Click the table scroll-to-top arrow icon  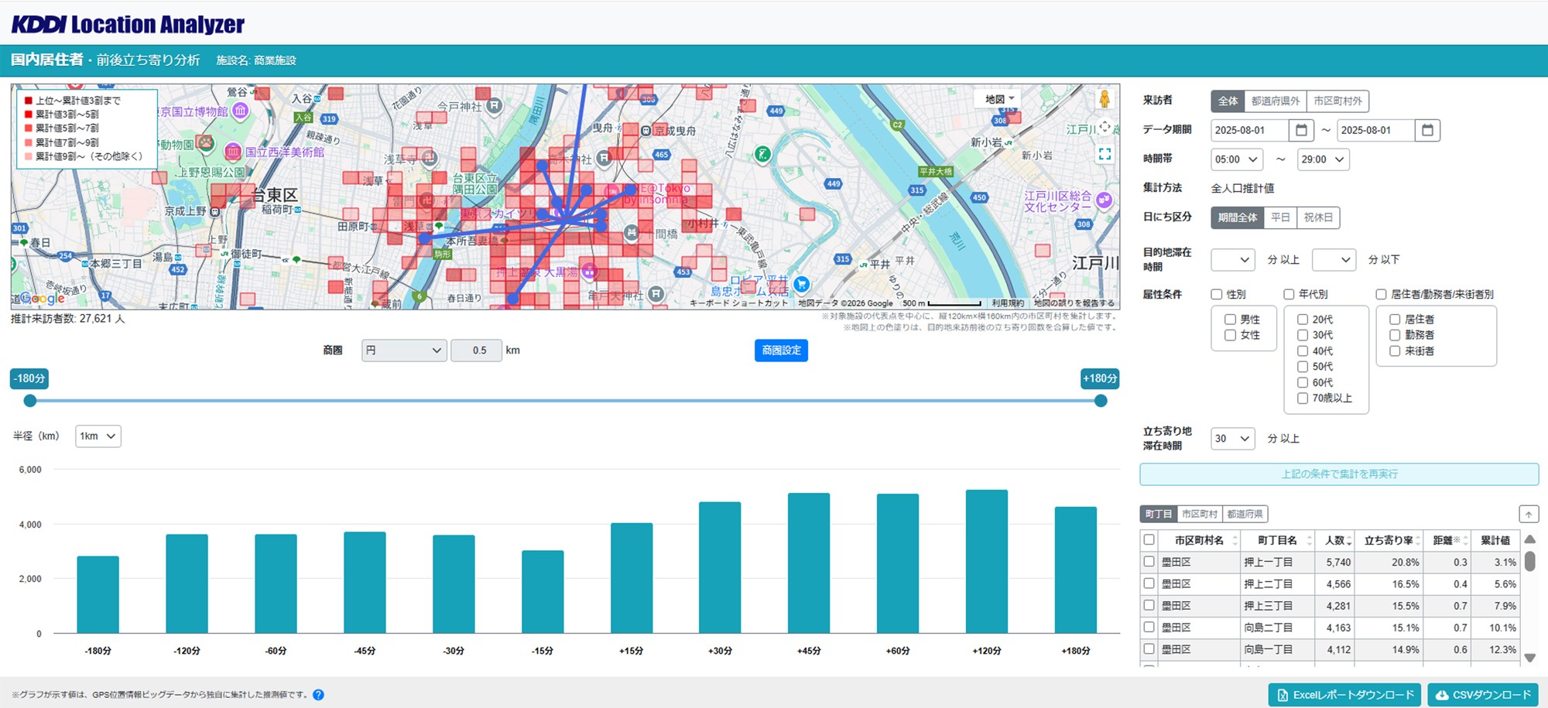point(1529,515)
